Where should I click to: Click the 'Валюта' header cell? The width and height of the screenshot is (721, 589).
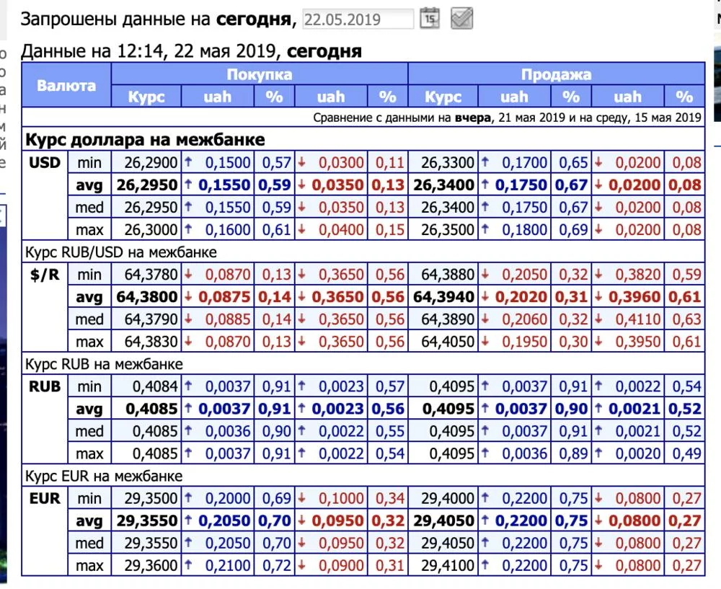point(66,84)
